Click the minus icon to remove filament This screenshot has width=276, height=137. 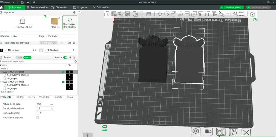[x=65, y=43]
